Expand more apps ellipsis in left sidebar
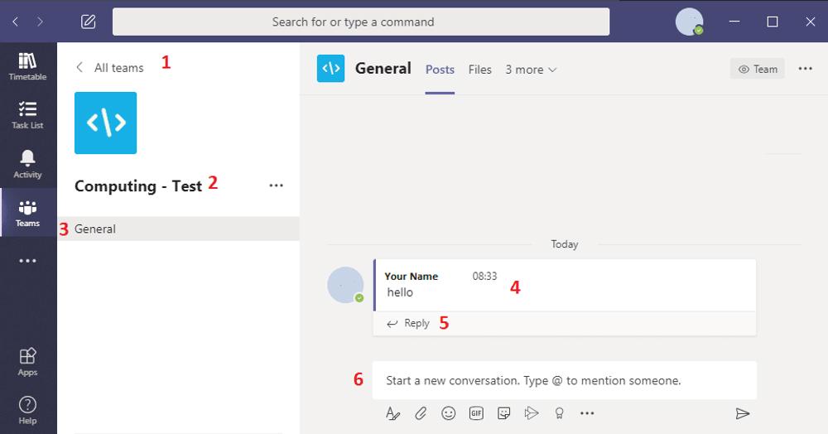This screenshot has width=828, height=434. coord(27,261)
